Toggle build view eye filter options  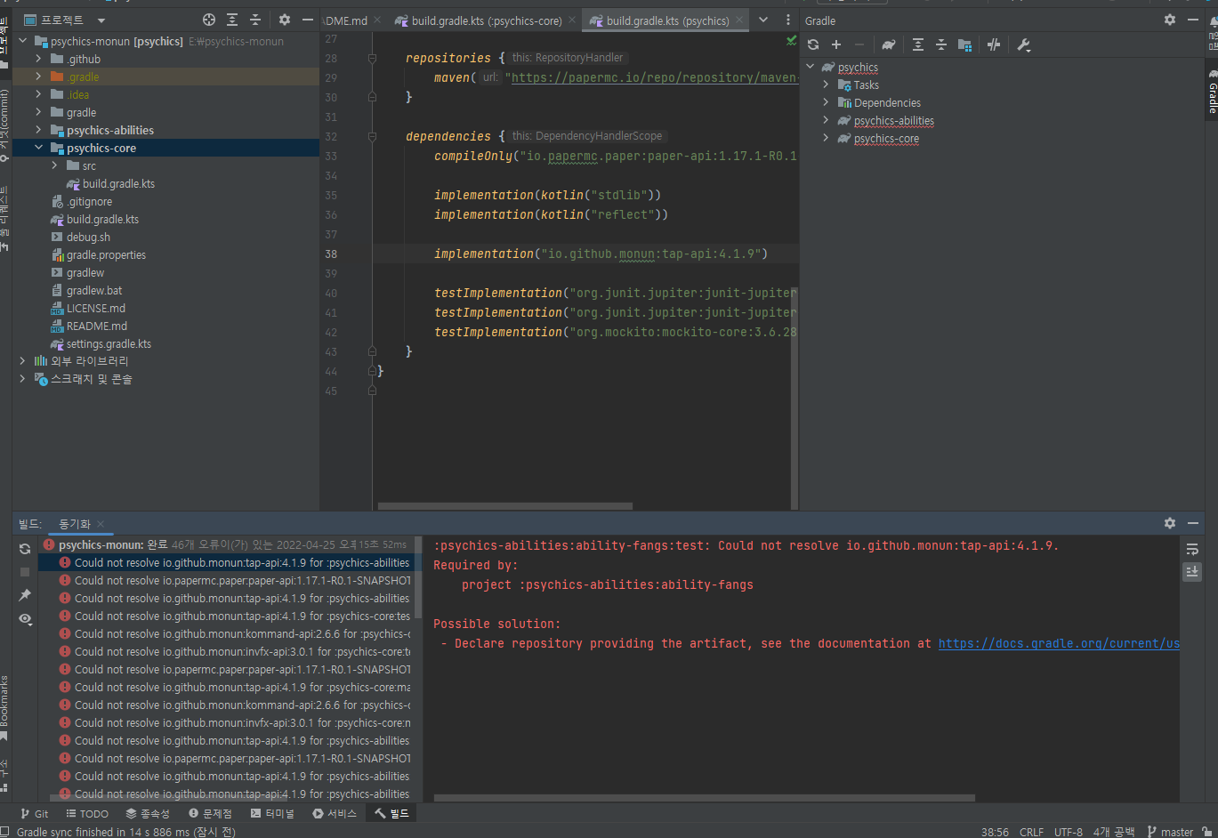coord(25,618)
